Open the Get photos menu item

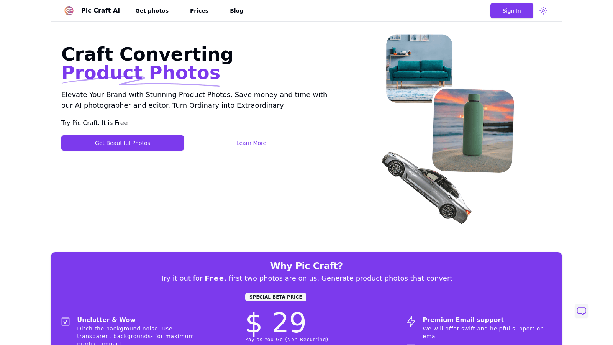click(152, 11)
